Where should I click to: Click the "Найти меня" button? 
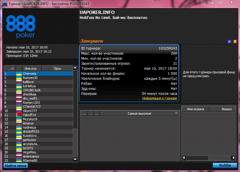16,165
